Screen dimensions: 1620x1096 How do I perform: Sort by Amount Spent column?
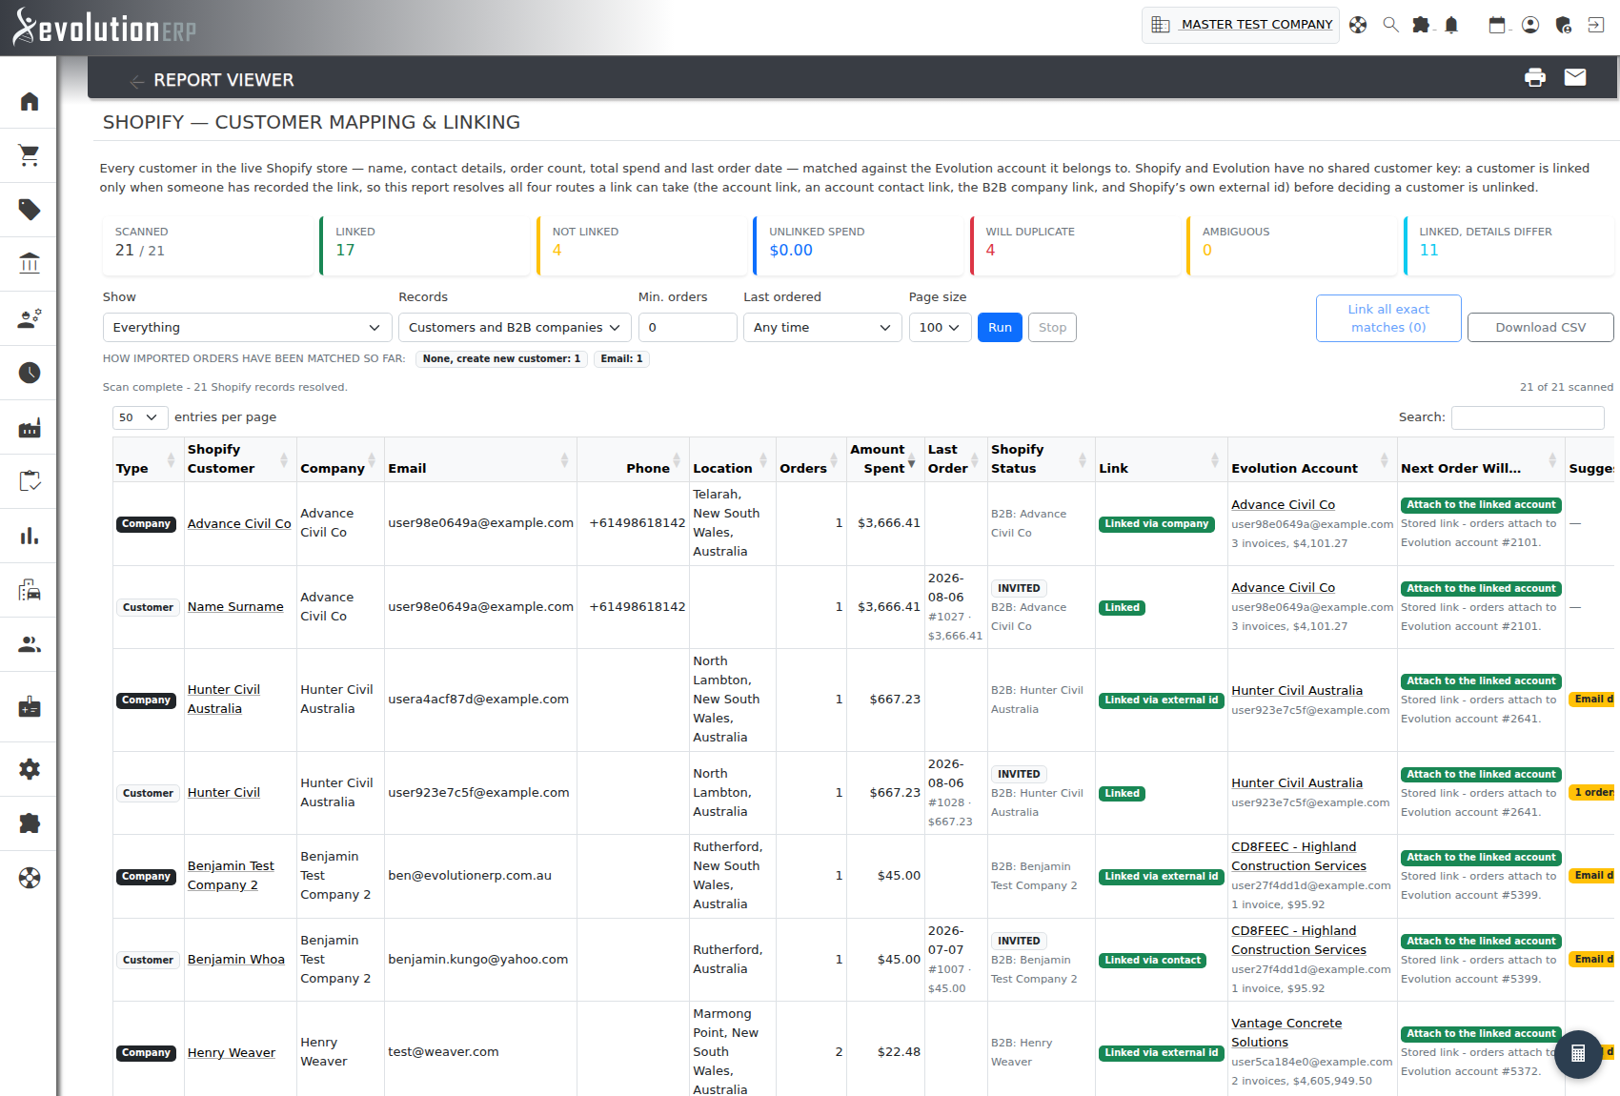(x=884, y=459)
